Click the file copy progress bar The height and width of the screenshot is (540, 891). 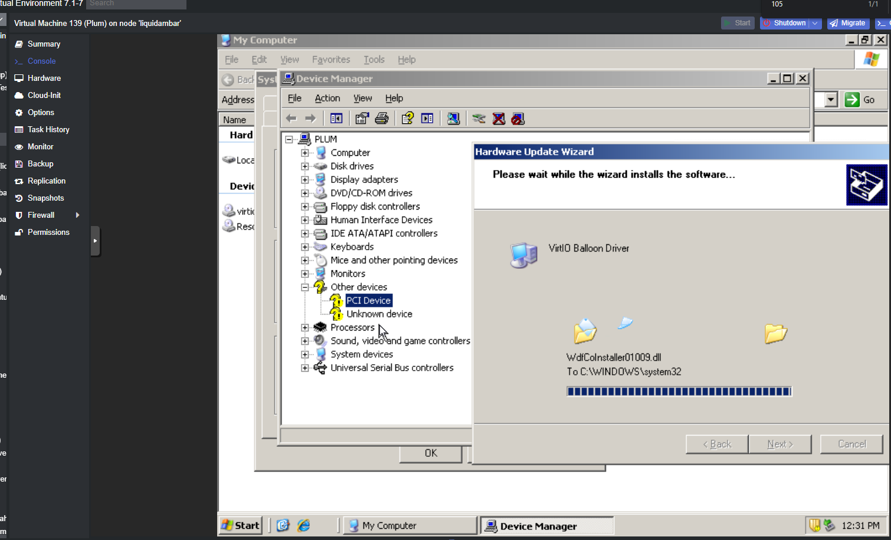click(679, 391)
